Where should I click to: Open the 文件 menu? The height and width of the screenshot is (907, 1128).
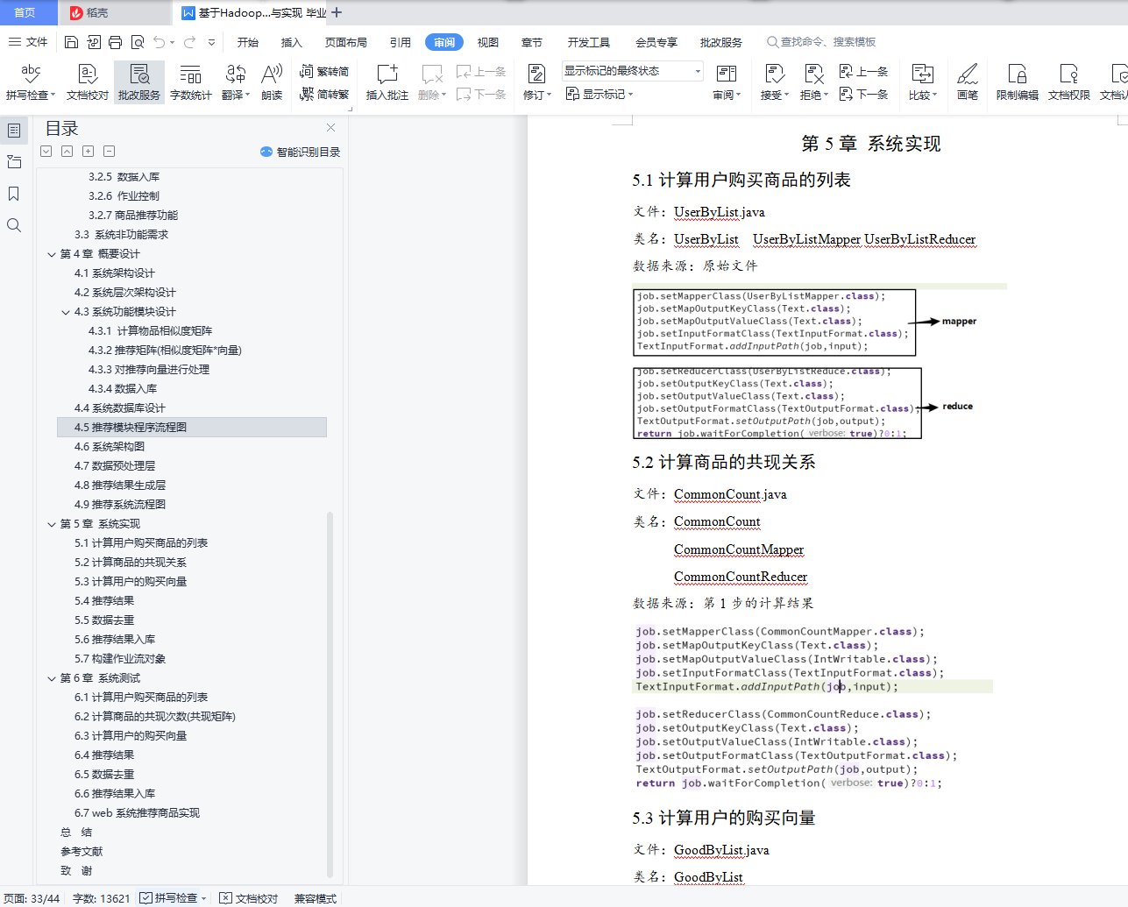pos(29,42)
